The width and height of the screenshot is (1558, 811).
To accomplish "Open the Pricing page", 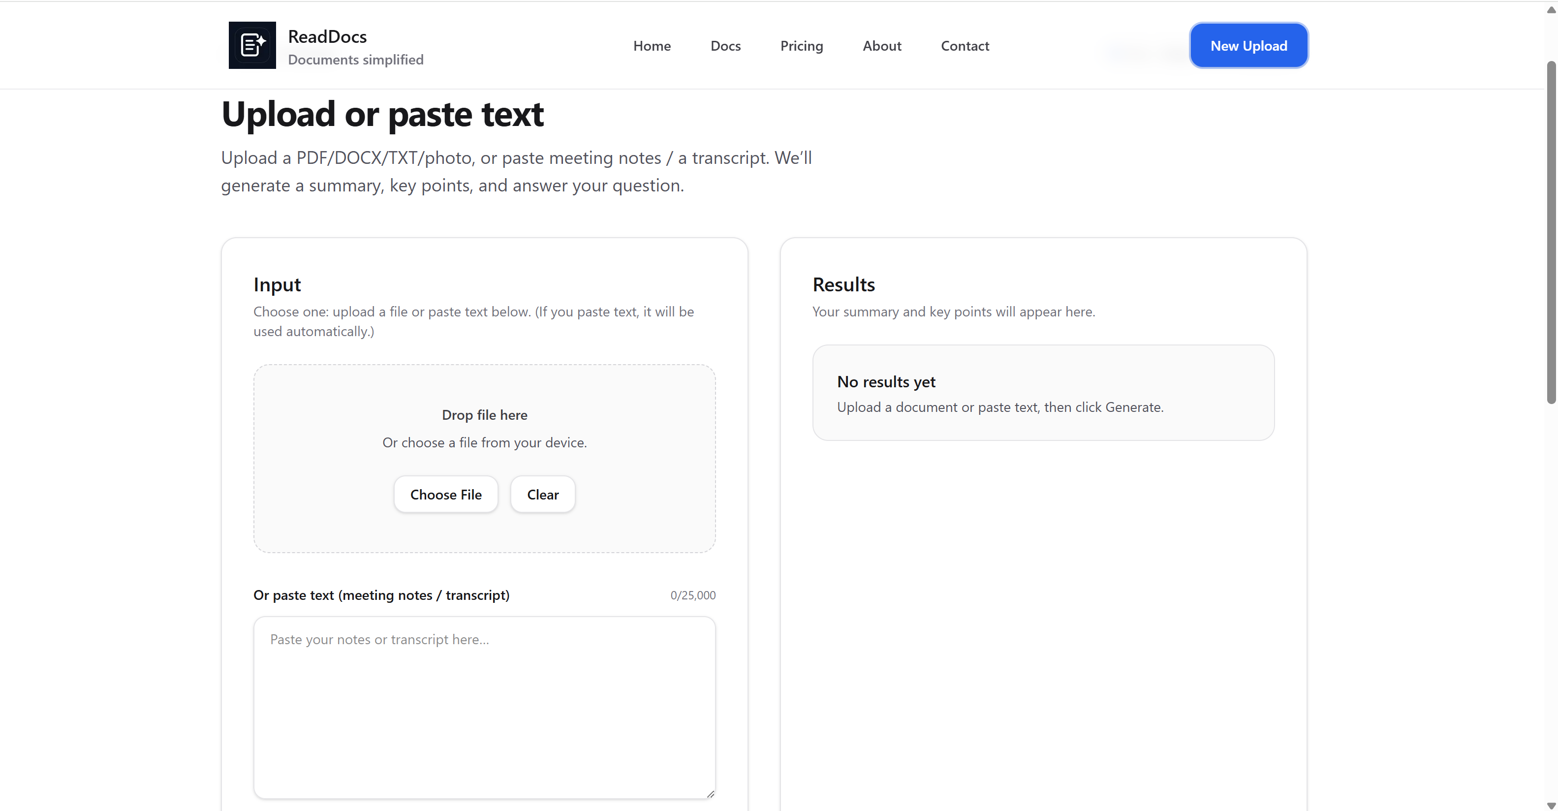I will click(801, 45).
